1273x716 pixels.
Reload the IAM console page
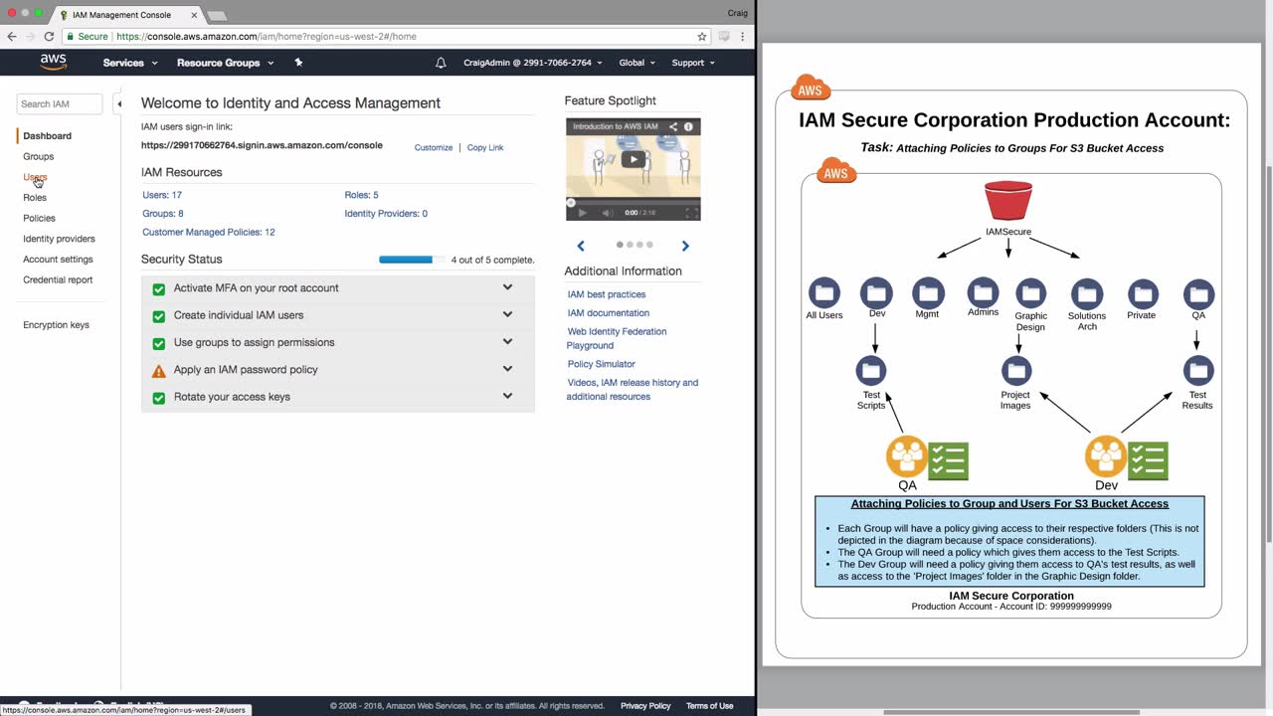[49, 36]
